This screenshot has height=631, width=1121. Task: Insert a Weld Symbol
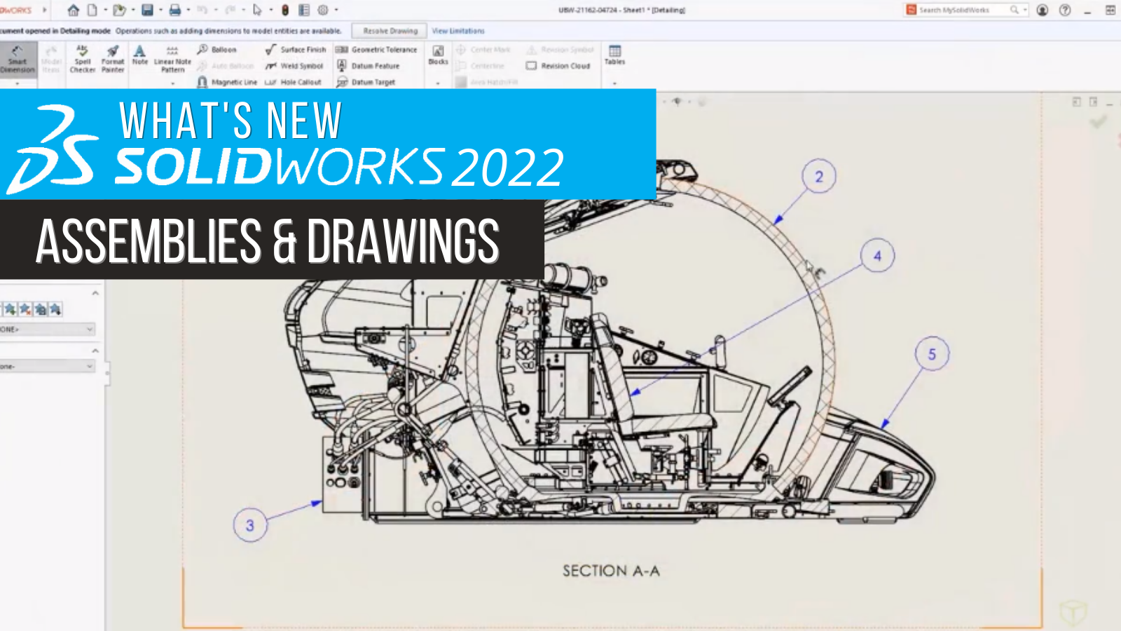294,66
